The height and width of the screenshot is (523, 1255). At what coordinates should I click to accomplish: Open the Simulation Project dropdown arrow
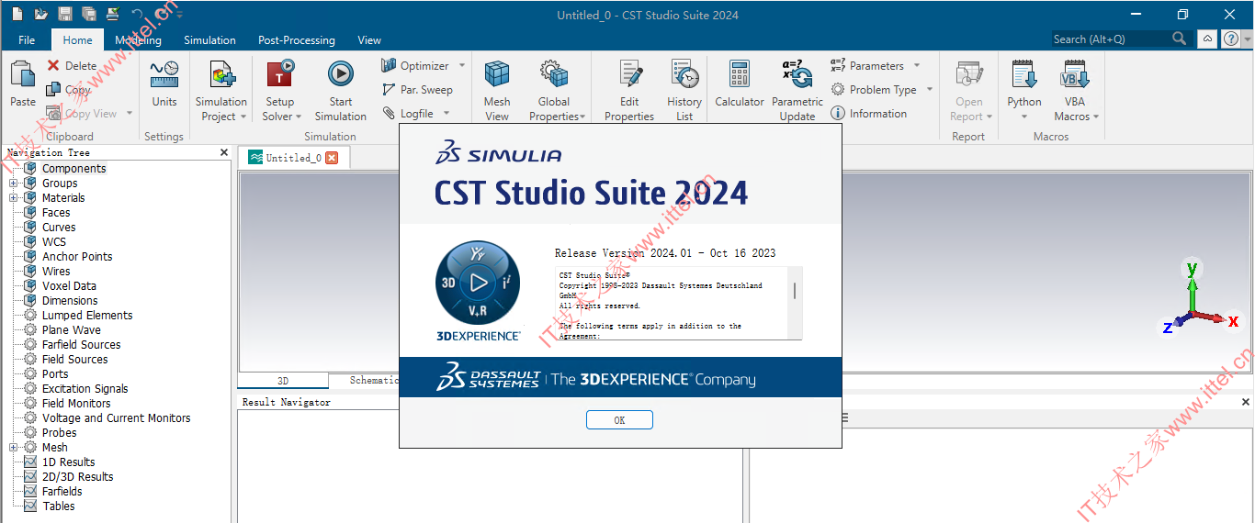(x=243, y=117)
